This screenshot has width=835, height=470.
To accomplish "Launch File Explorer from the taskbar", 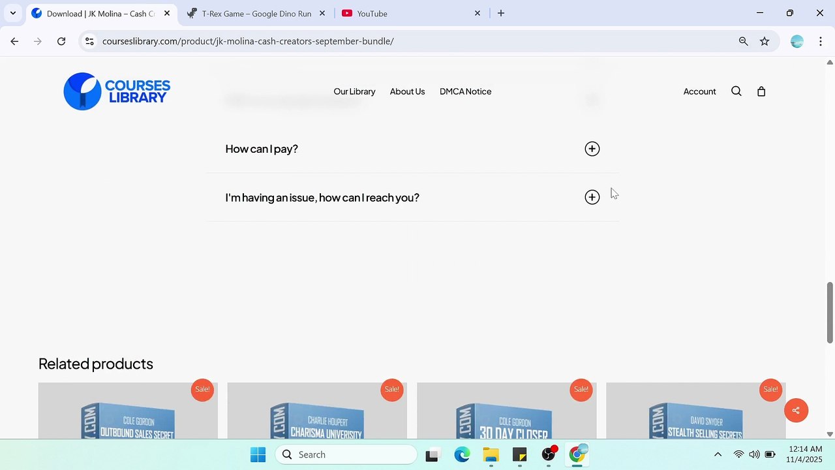I will coord(491,455).
